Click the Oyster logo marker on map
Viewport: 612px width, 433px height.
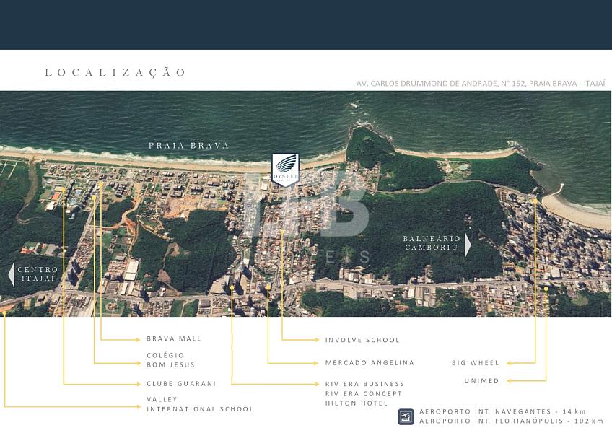coord(284,170)
